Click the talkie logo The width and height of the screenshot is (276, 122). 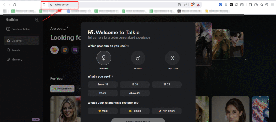(12, 19)
